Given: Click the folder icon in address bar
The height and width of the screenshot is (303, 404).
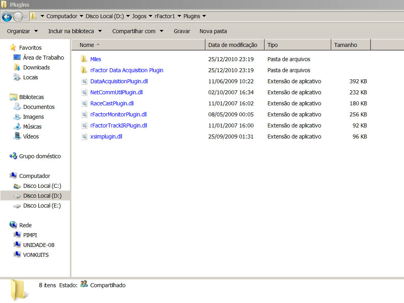Looking at the screenshot, I should pyautogui.click(x=33, y=16).
